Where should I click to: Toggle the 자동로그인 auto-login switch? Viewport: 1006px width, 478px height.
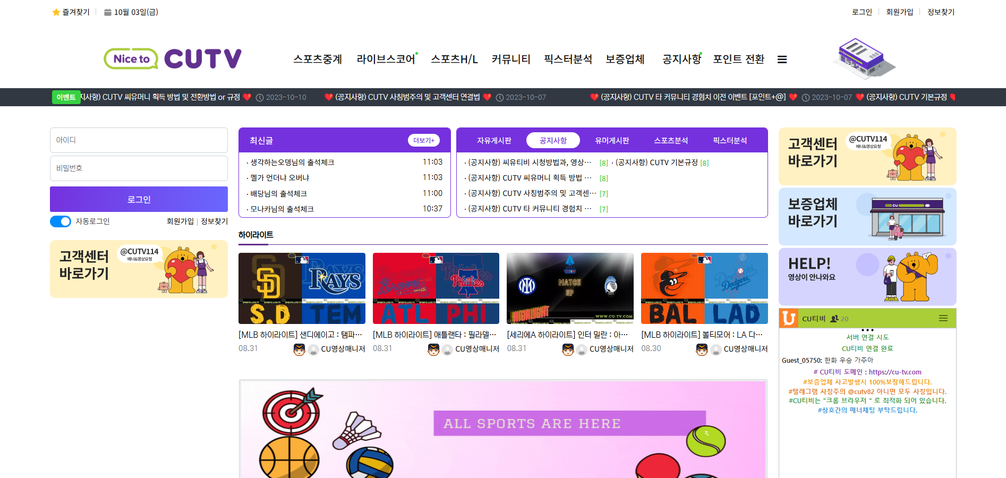[x=61, y=221]
